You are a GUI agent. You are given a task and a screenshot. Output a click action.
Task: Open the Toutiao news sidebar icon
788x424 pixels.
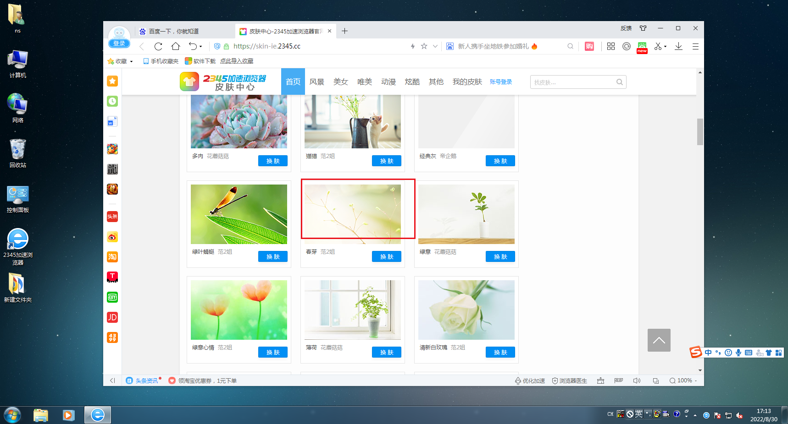(112, 217)
